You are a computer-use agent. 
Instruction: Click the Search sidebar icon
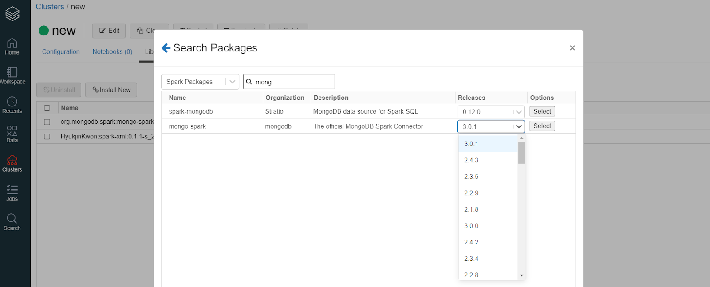12,222
